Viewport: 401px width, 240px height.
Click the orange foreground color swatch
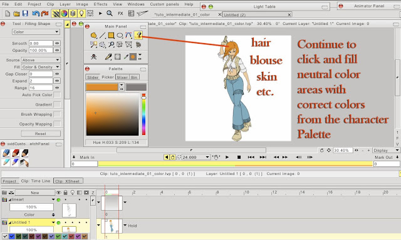pos(102,87)
